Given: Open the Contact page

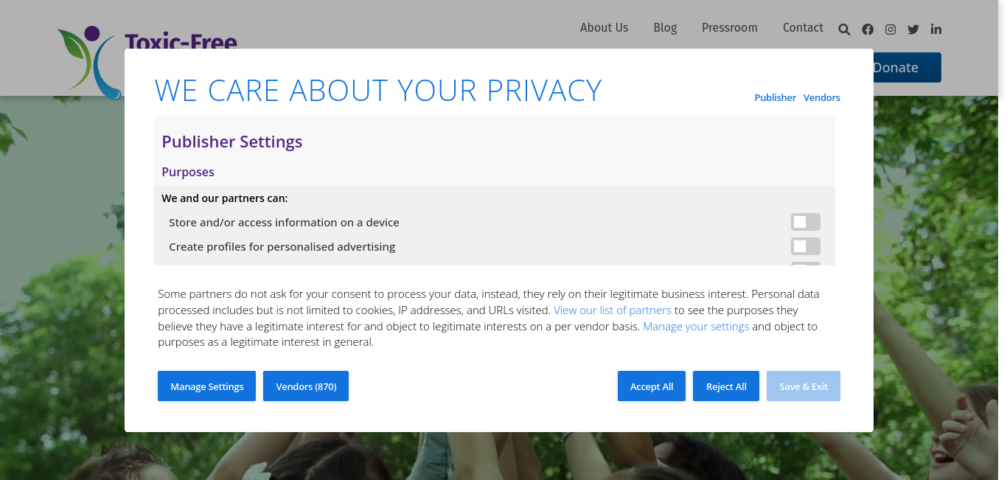Looking at the screenshot, I should [803, 27].
